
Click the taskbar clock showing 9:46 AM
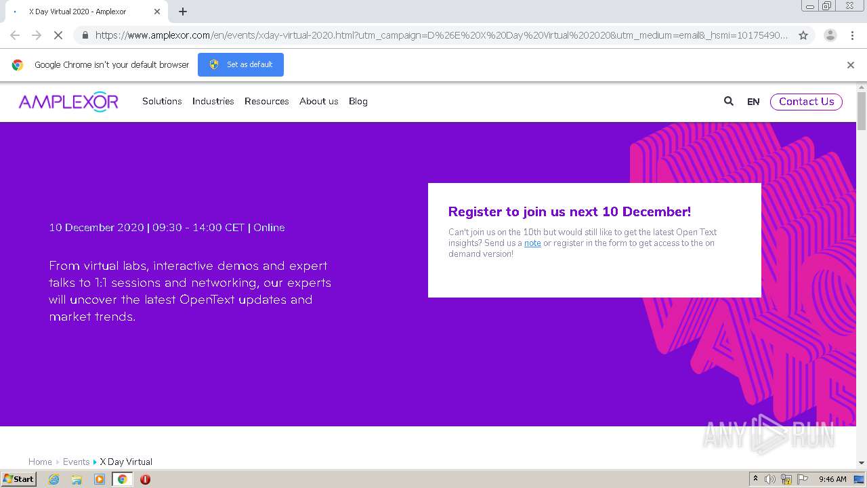pyautogui.click(x=832, y=479)
